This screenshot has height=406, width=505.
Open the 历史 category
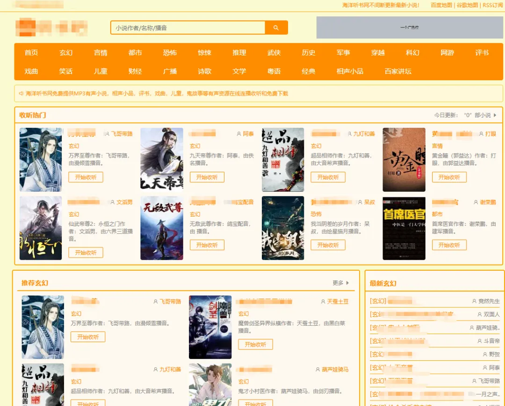coord(309,53)
